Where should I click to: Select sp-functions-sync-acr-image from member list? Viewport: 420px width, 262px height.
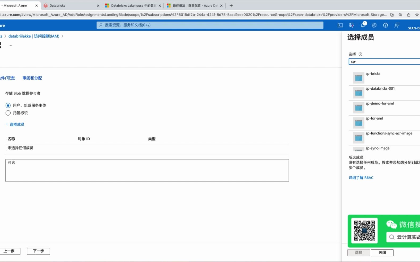pos(384,137)
